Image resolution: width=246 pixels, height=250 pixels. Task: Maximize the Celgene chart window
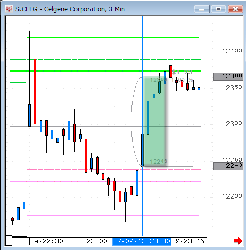pyautogui.click(x=218, y=9)
